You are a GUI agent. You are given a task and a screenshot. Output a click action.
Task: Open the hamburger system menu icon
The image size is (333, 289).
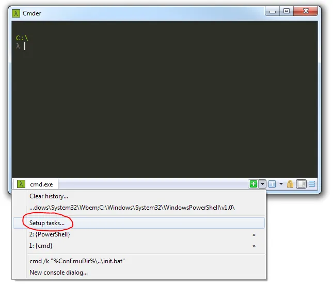[312, 184]
